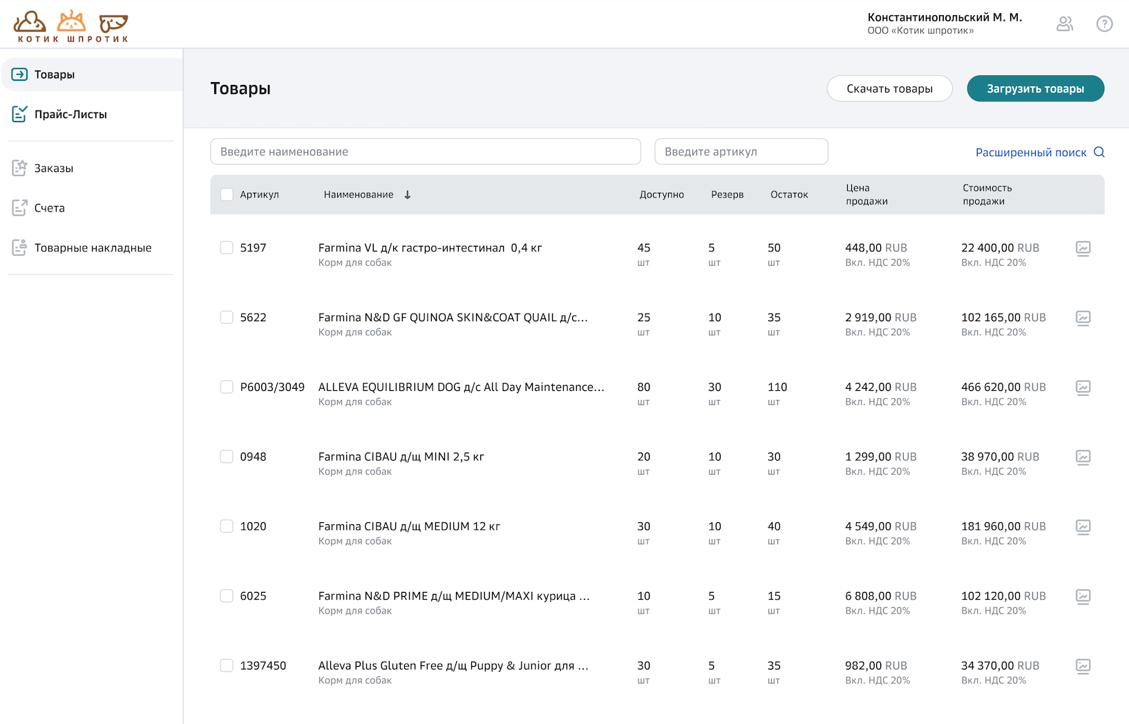Open the help question mark icon
1129x724 pixels.
(x=1104, y=24)
